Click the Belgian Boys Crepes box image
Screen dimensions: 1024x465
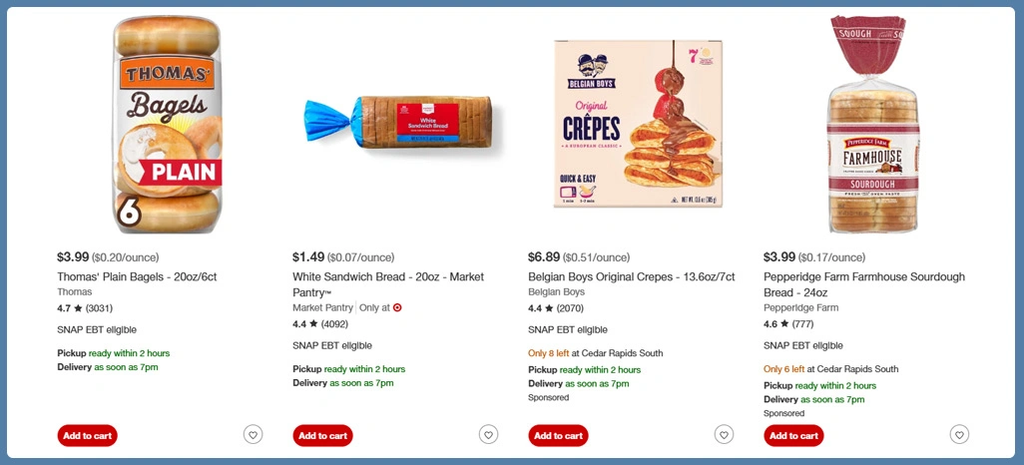[x=638, y=125]
